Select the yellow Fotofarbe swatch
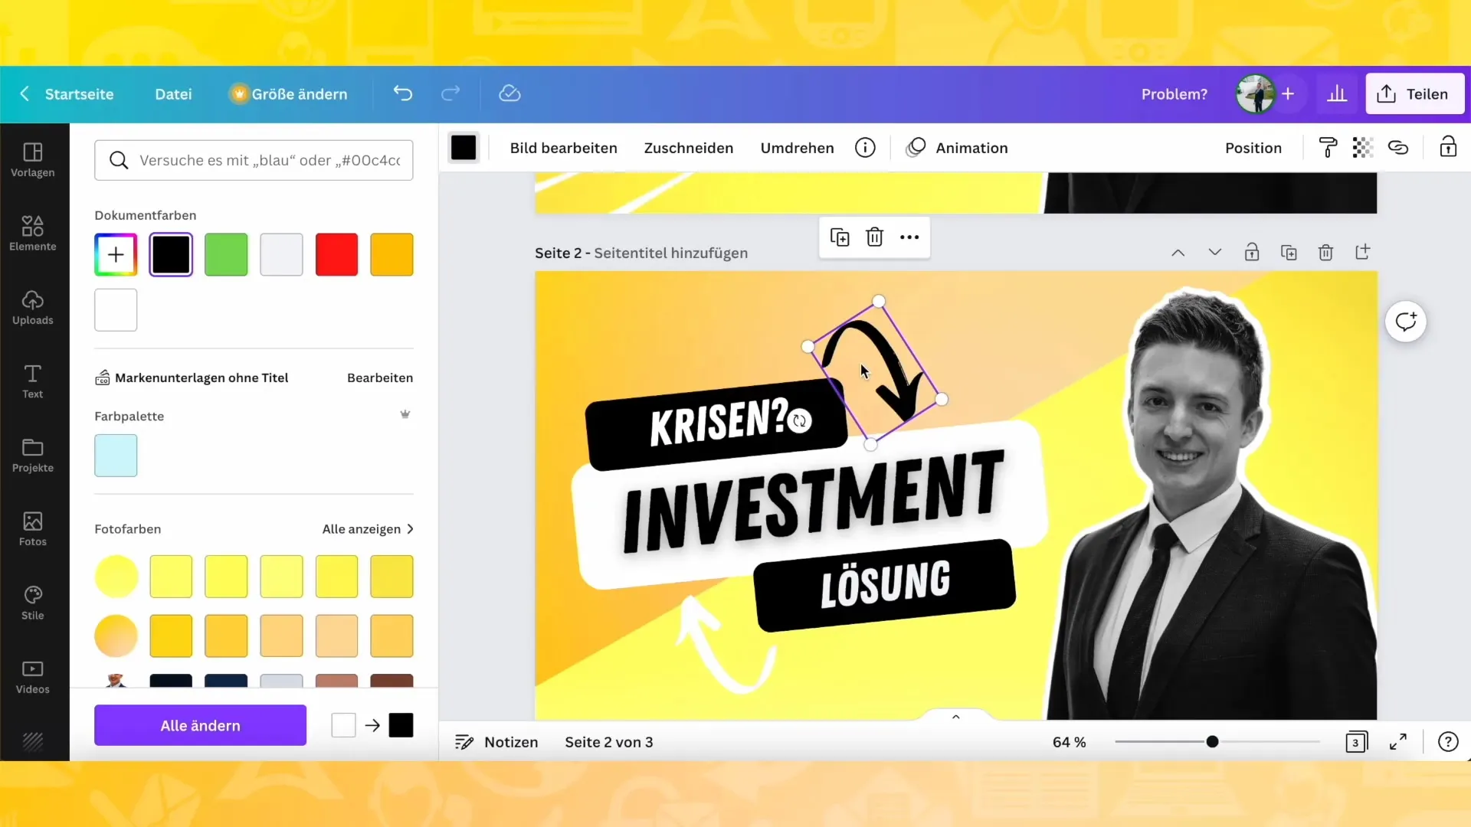Screen dimensions: 1471x827 tap(116, 576)
